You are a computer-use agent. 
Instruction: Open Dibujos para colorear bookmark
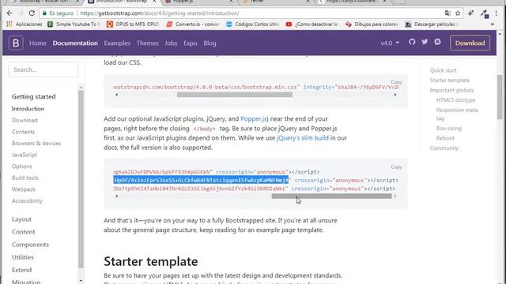tap(372, 24)
